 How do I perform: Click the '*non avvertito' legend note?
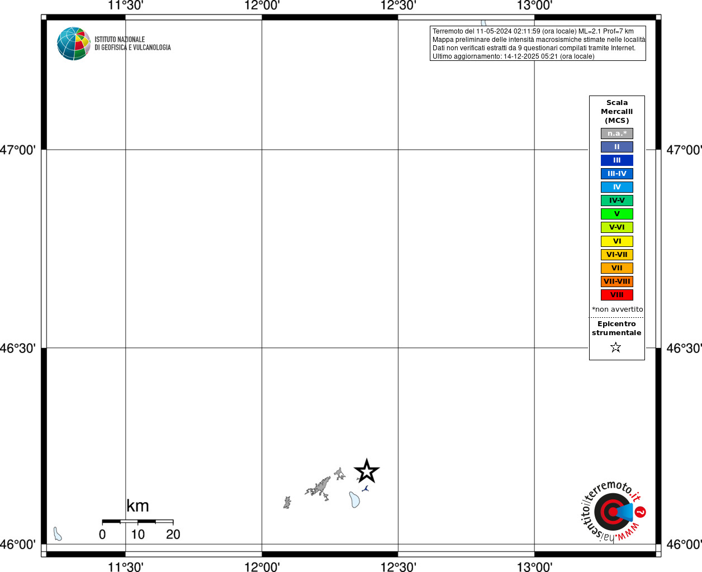pyautogui.click(x=618, y=309)
